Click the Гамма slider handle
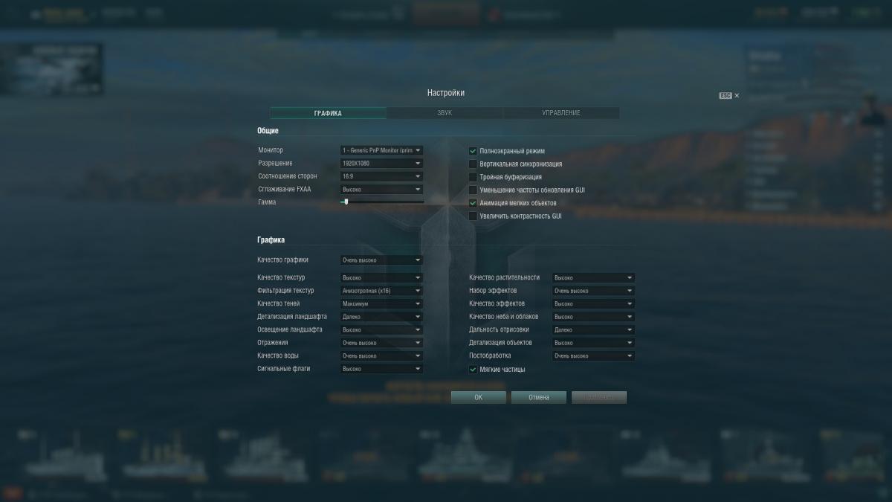 pos(346,202)
